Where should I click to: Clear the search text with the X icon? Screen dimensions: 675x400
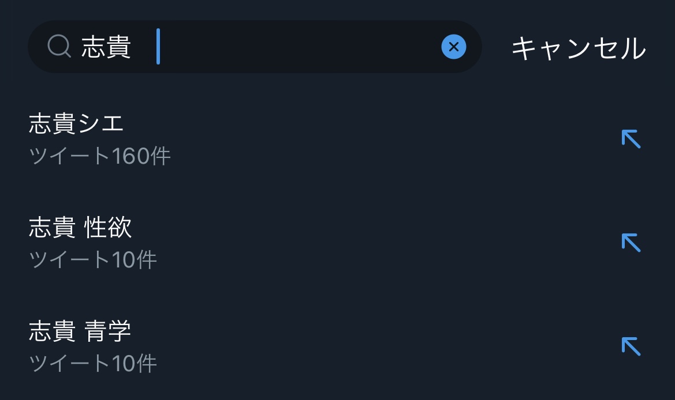(x=453, y=47)
